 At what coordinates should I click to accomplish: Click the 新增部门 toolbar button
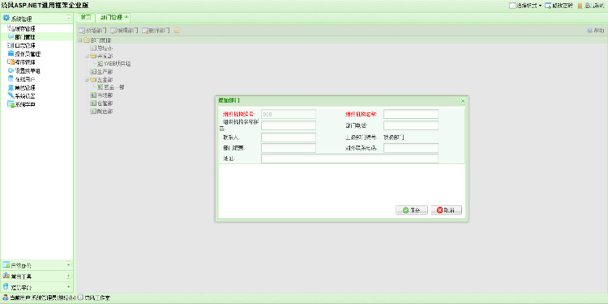pyautogui.click(x=92, y=30)
